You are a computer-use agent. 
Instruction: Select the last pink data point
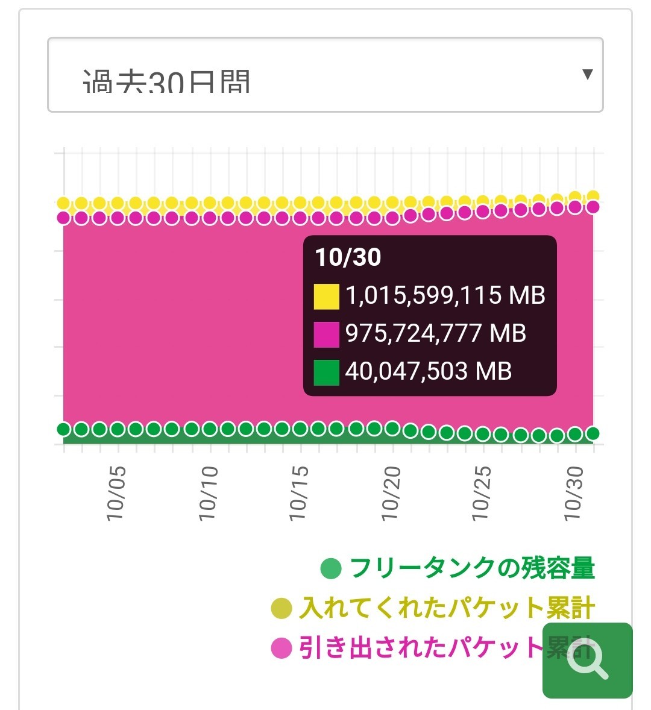tap(593, 207)
